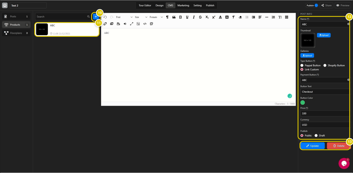353x173 pixels.
Task: Open the Floorplans section in the sidebar
Action: click(16, 33)
